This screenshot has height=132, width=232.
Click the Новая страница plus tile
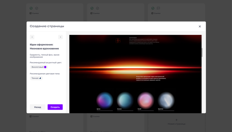click(176, 122)
